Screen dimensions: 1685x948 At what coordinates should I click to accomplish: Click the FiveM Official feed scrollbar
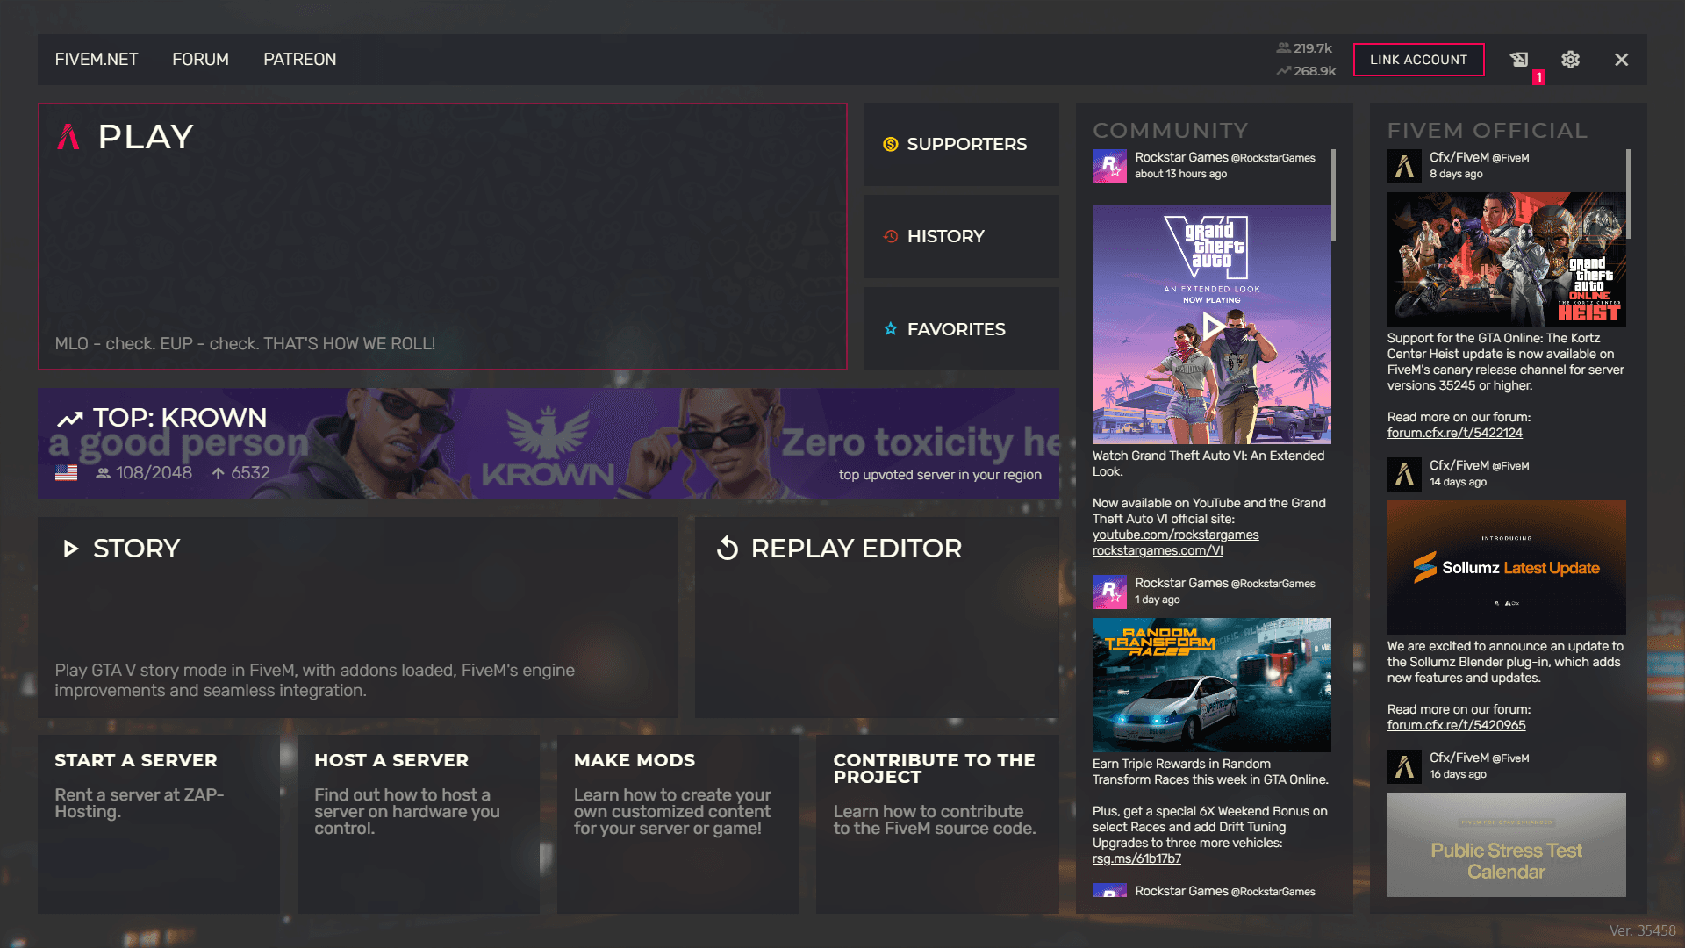[1628, 194]
